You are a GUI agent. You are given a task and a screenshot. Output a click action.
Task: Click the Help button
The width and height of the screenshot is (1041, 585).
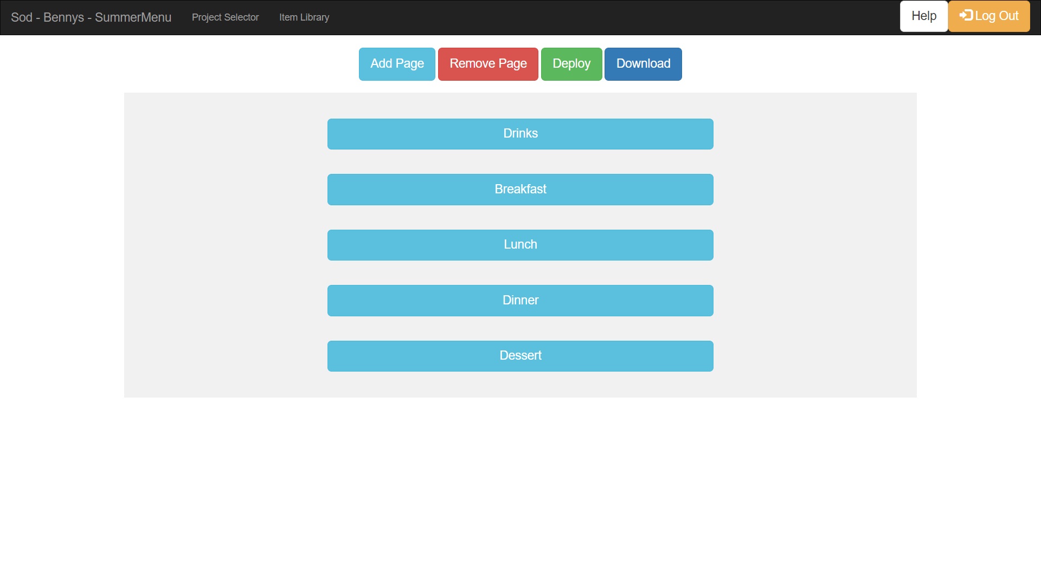(923, 16)
